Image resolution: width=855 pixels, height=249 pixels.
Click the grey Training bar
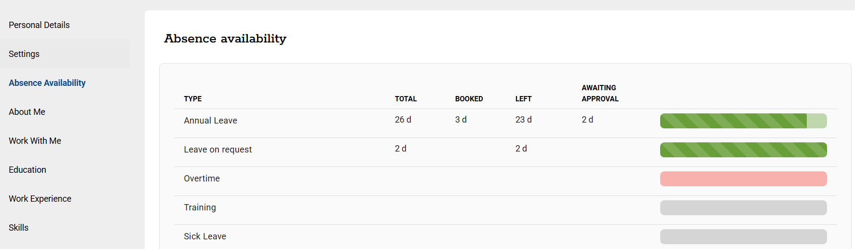click(x=743, y=208)
